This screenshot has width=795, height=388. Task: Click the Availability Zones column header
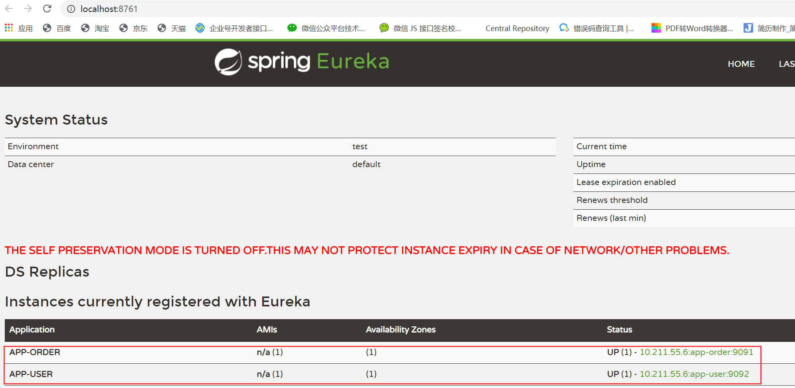tap(401, 330)
